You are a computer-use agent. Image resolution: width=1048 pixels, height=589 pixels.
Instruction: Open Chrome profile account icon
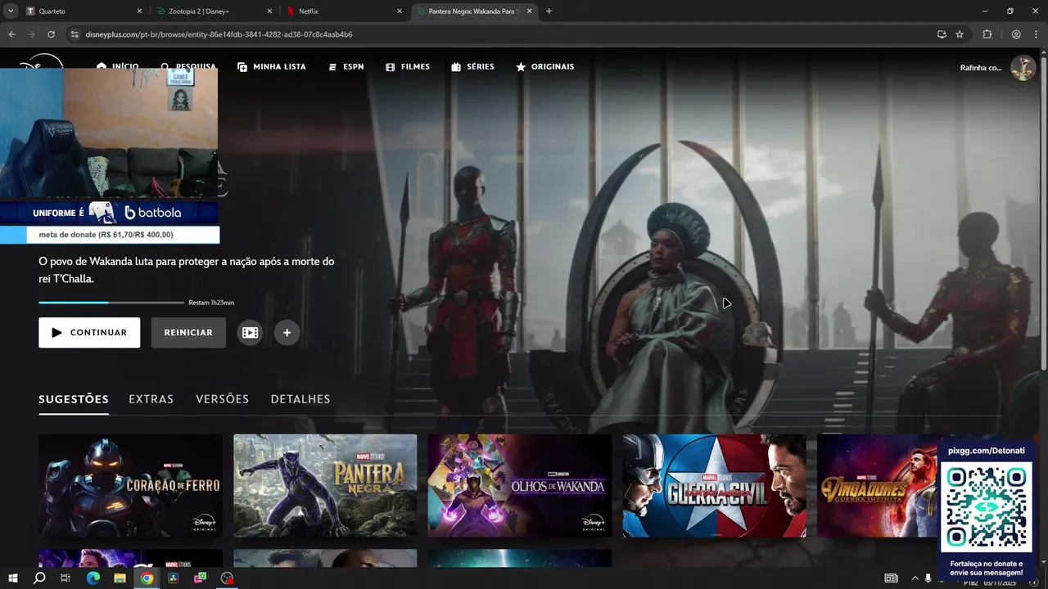click(x=1016, y=34)
